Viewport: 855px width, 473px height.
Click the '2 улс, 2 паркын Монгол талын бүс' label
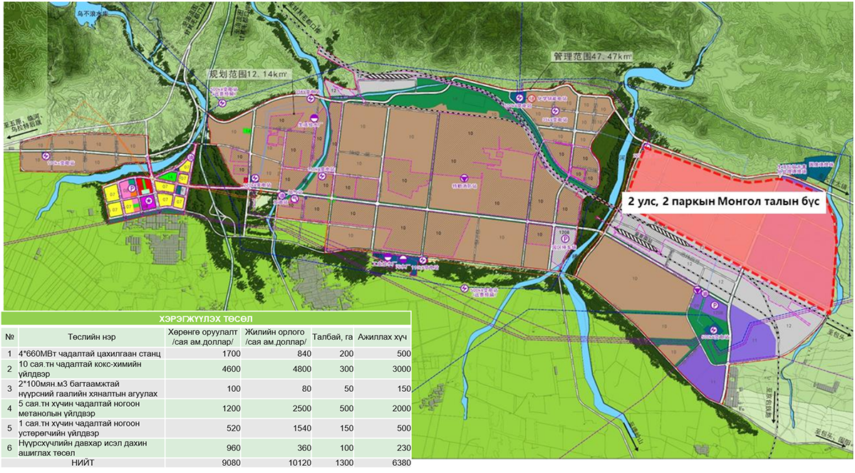point(723,202)
